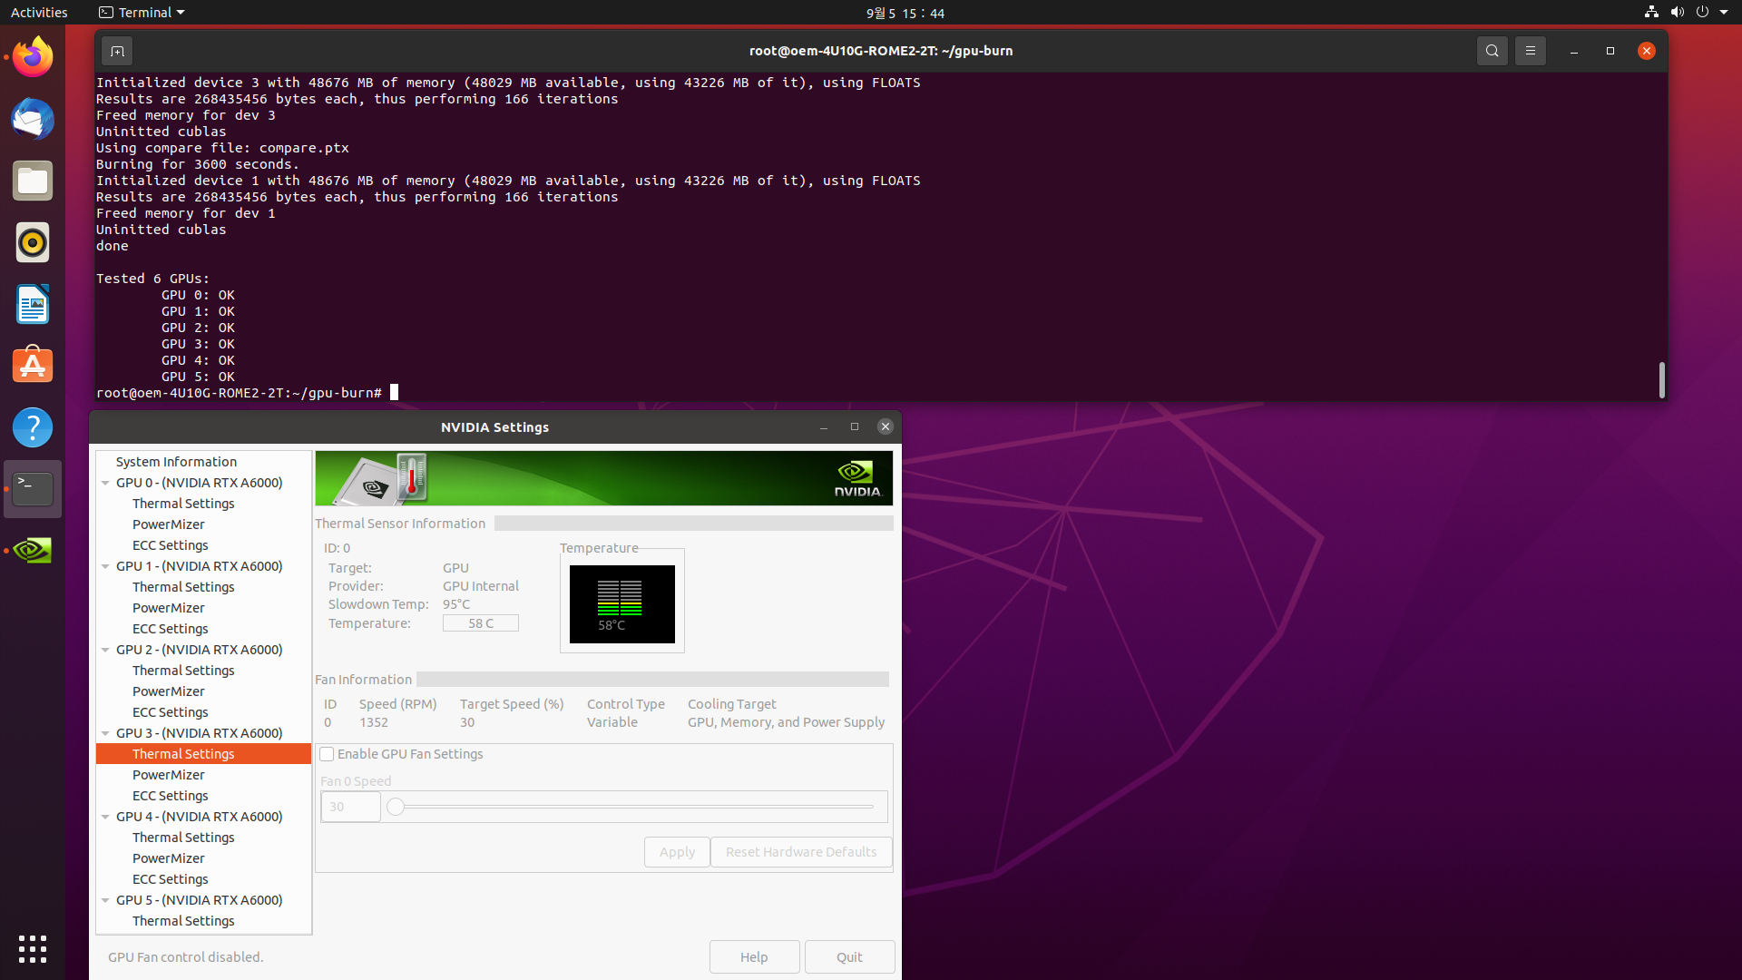Viewport: 1742px width, 980px height.
Task: Open the Terminal app menu dropdown
Action: (x=142, y=13)
